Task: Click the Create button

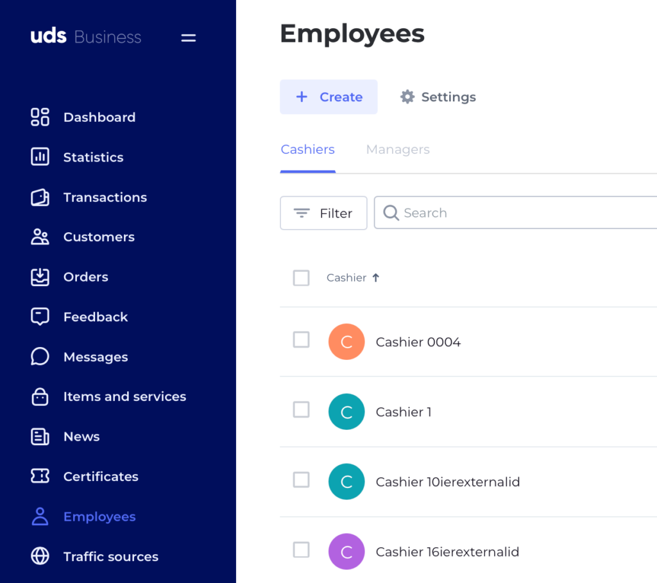Action: click(328, 97)
